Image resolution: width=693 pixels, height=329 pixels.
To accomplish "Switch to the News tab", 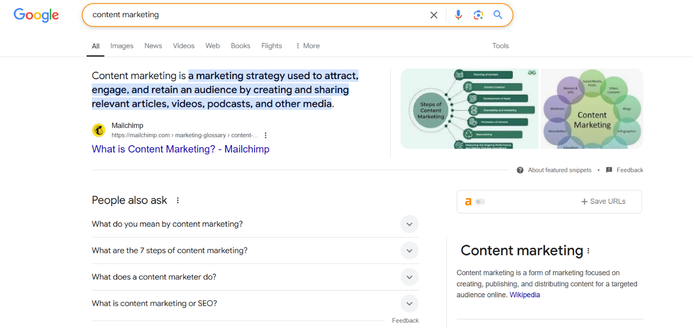I will (x=153, y=46).
